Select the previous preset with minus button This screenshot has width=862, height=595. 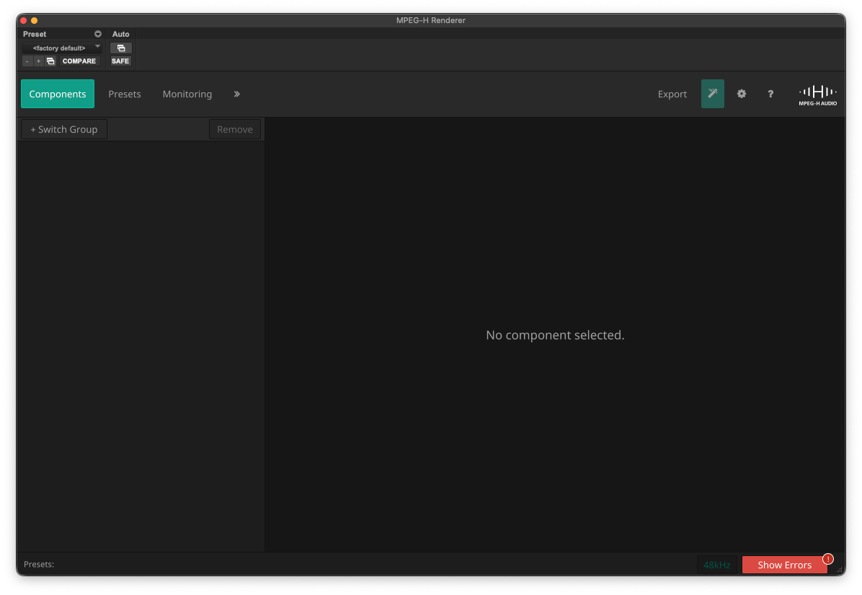pyautogui.click(x=27, y=61)
